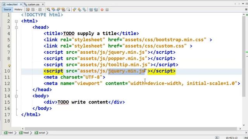This screenshot has width=248, height=139.
Task: Click the horizontal scrollbar left arrow
Action: pos(23,129)
